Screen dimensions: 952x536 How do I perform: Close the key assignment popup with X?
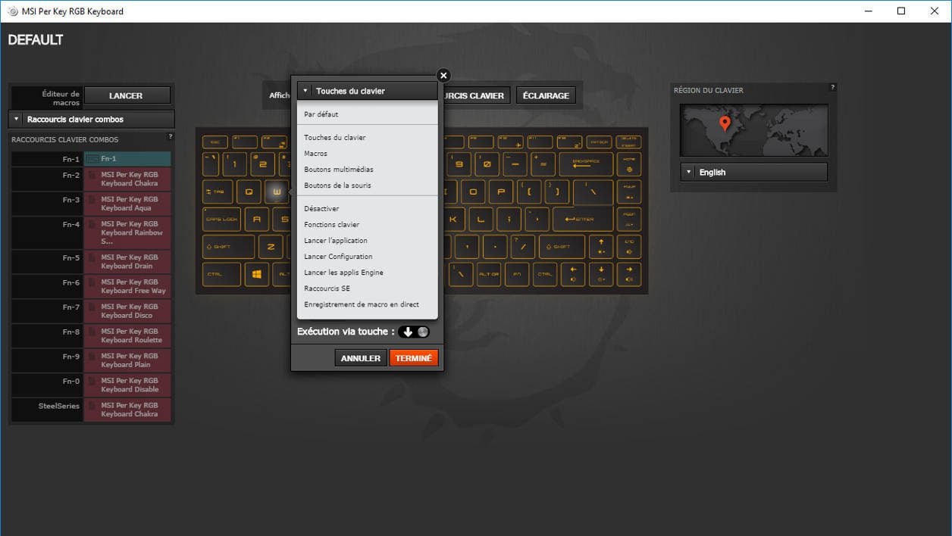(x=443, y=76)
